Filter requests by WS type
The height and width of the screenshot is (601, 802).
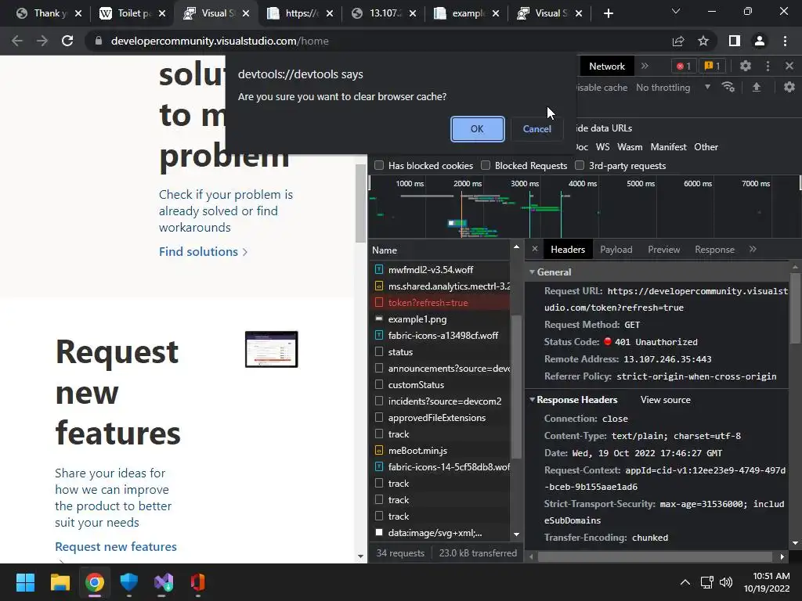(602, 146)
